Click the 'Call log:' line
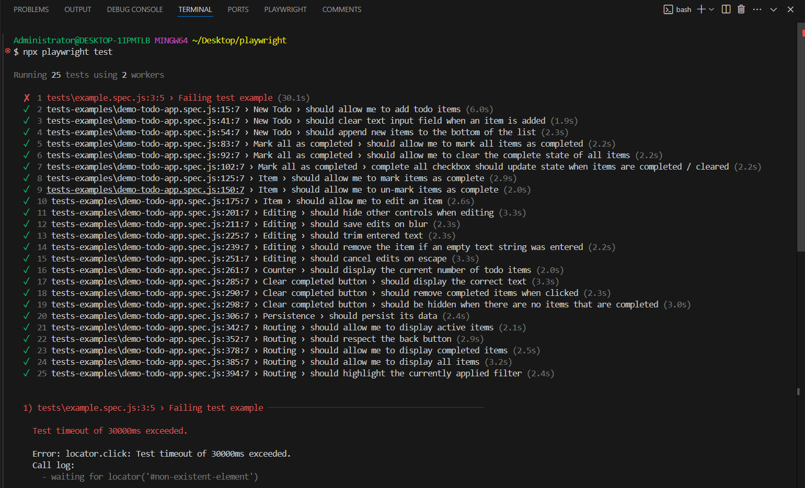805x488 pixels. click(x=53, y=465)
